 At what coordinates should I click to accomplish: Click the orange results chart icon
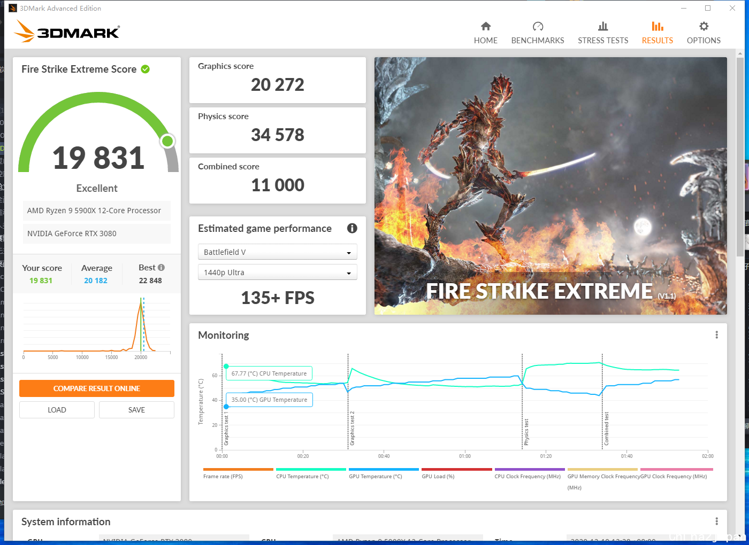pyautogui.click(x=658, y=26)
